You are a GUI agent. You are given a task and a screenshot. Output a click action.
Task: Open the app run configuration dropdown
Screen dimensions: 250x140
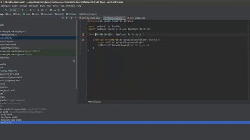(x=14, y=10)
